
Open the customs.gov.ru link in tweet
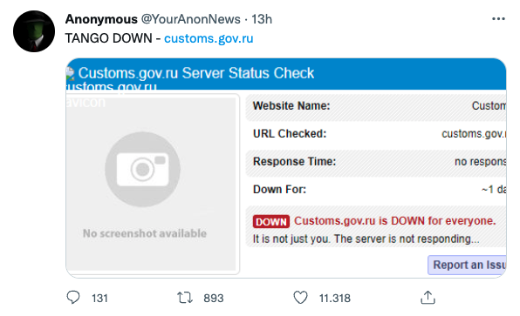pyautogui.click(x=209, y=38)
